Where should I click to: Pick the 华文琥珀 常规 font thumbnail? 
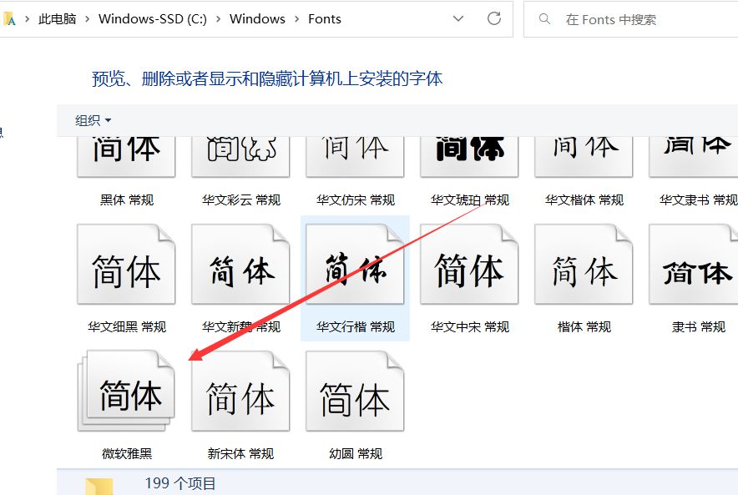pos(469,154)
